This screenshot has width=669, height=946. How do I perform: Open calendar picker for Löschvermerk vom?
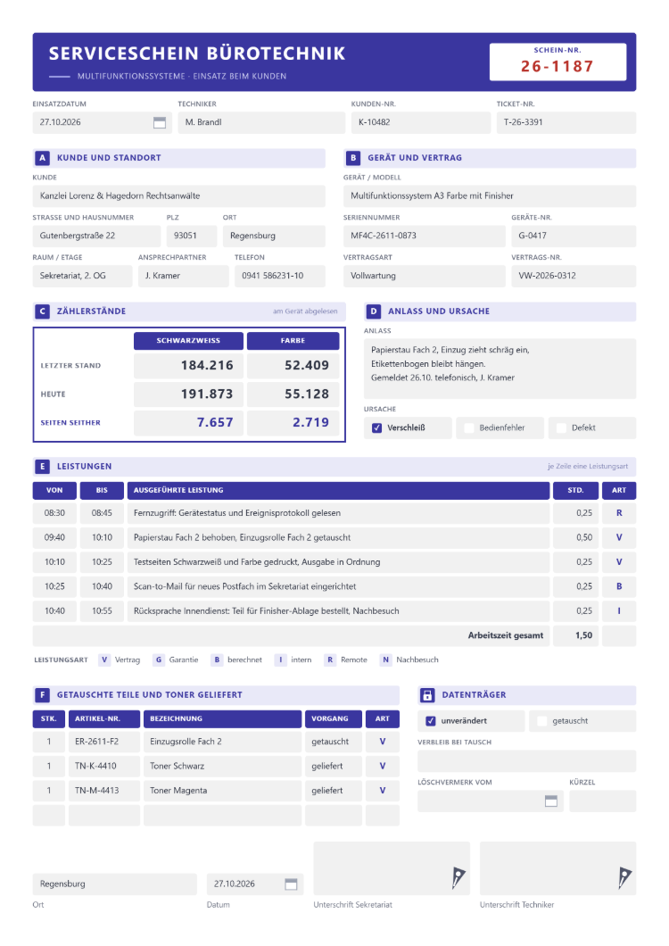point(550,801)
